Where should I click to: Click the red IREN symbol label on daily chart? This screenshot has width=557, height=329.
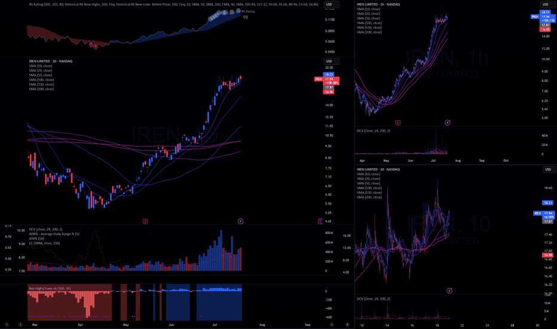click(319, 79)
